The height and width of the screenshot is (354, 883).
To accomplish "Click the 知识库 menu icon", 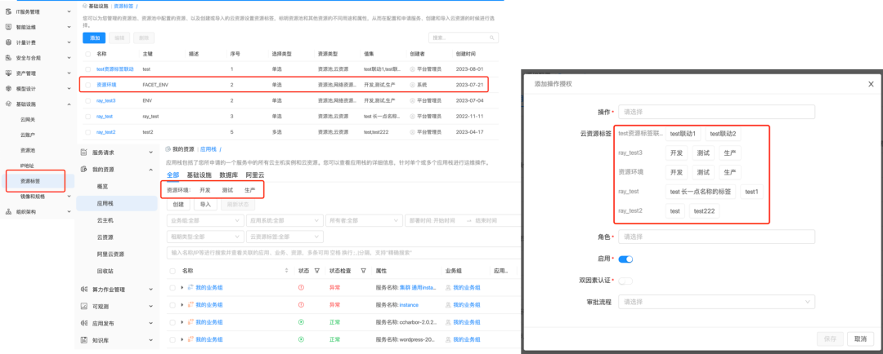I will 83,340.
